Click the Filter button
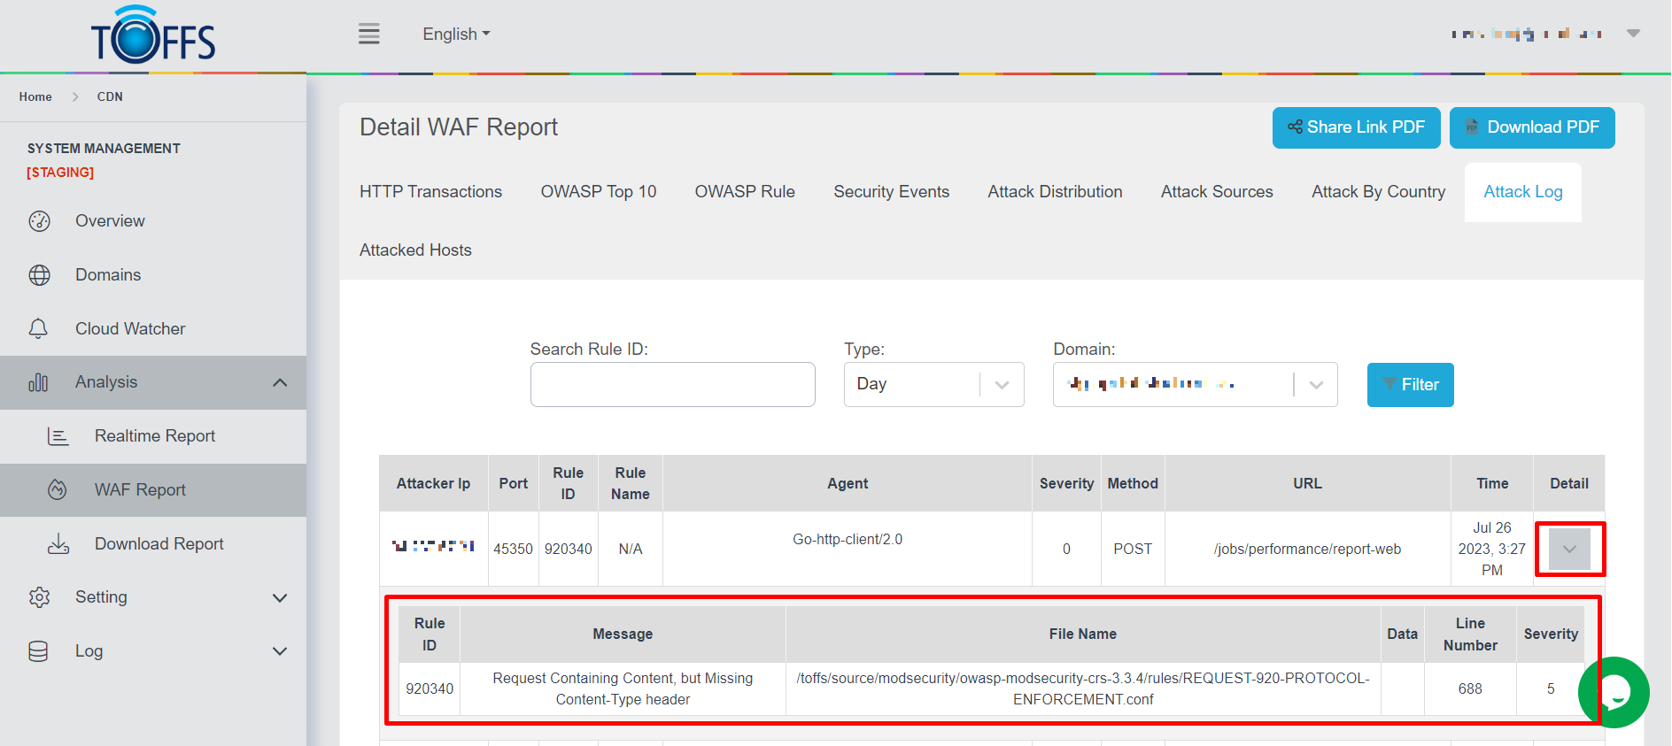 [x=1410, y=385]
